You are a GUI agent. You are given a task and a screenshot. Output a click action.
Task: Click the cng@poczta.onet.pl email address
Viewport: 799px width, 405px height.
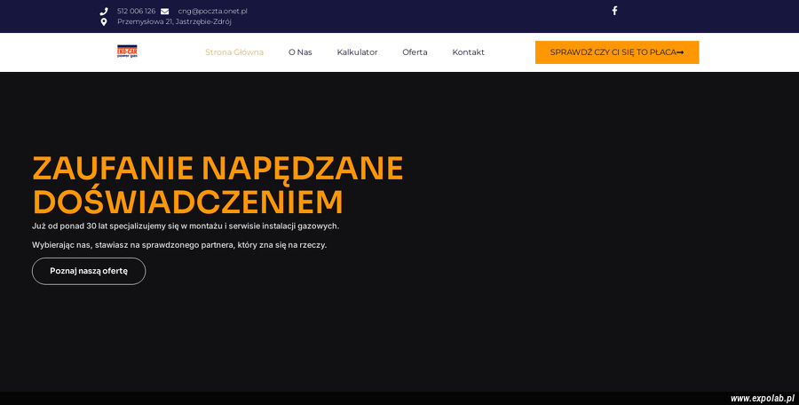(212, 12)
